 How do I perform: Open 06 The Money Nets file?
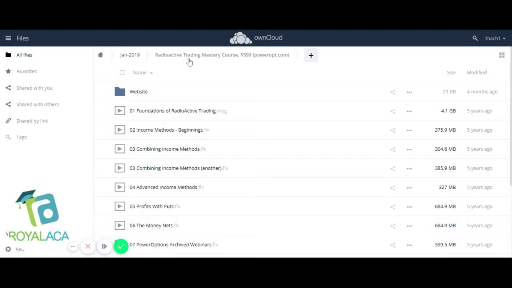154,226
